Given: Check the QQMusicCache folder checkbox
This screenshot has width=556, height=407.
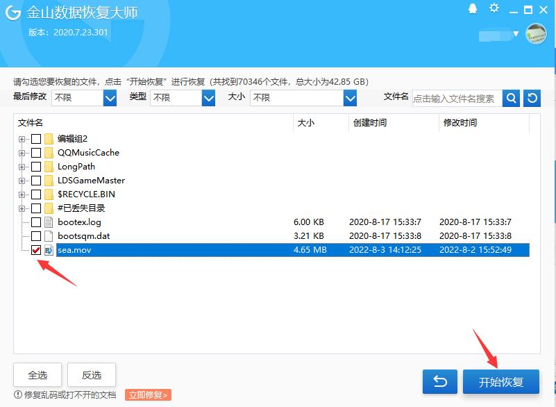Looking at the screenshot, I should (x=35, y=153).
